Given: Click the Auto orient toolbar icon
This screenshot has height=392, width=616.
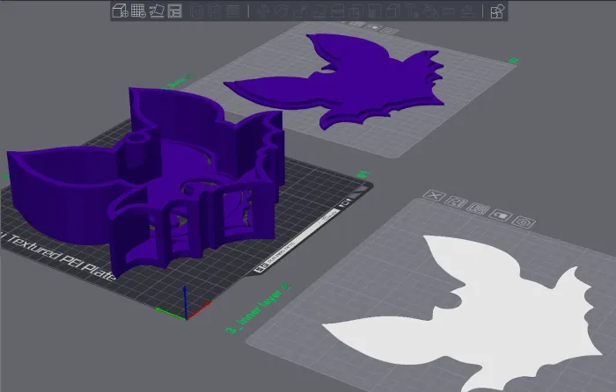Looking at the screenshot, I should [x=156, y=11].
